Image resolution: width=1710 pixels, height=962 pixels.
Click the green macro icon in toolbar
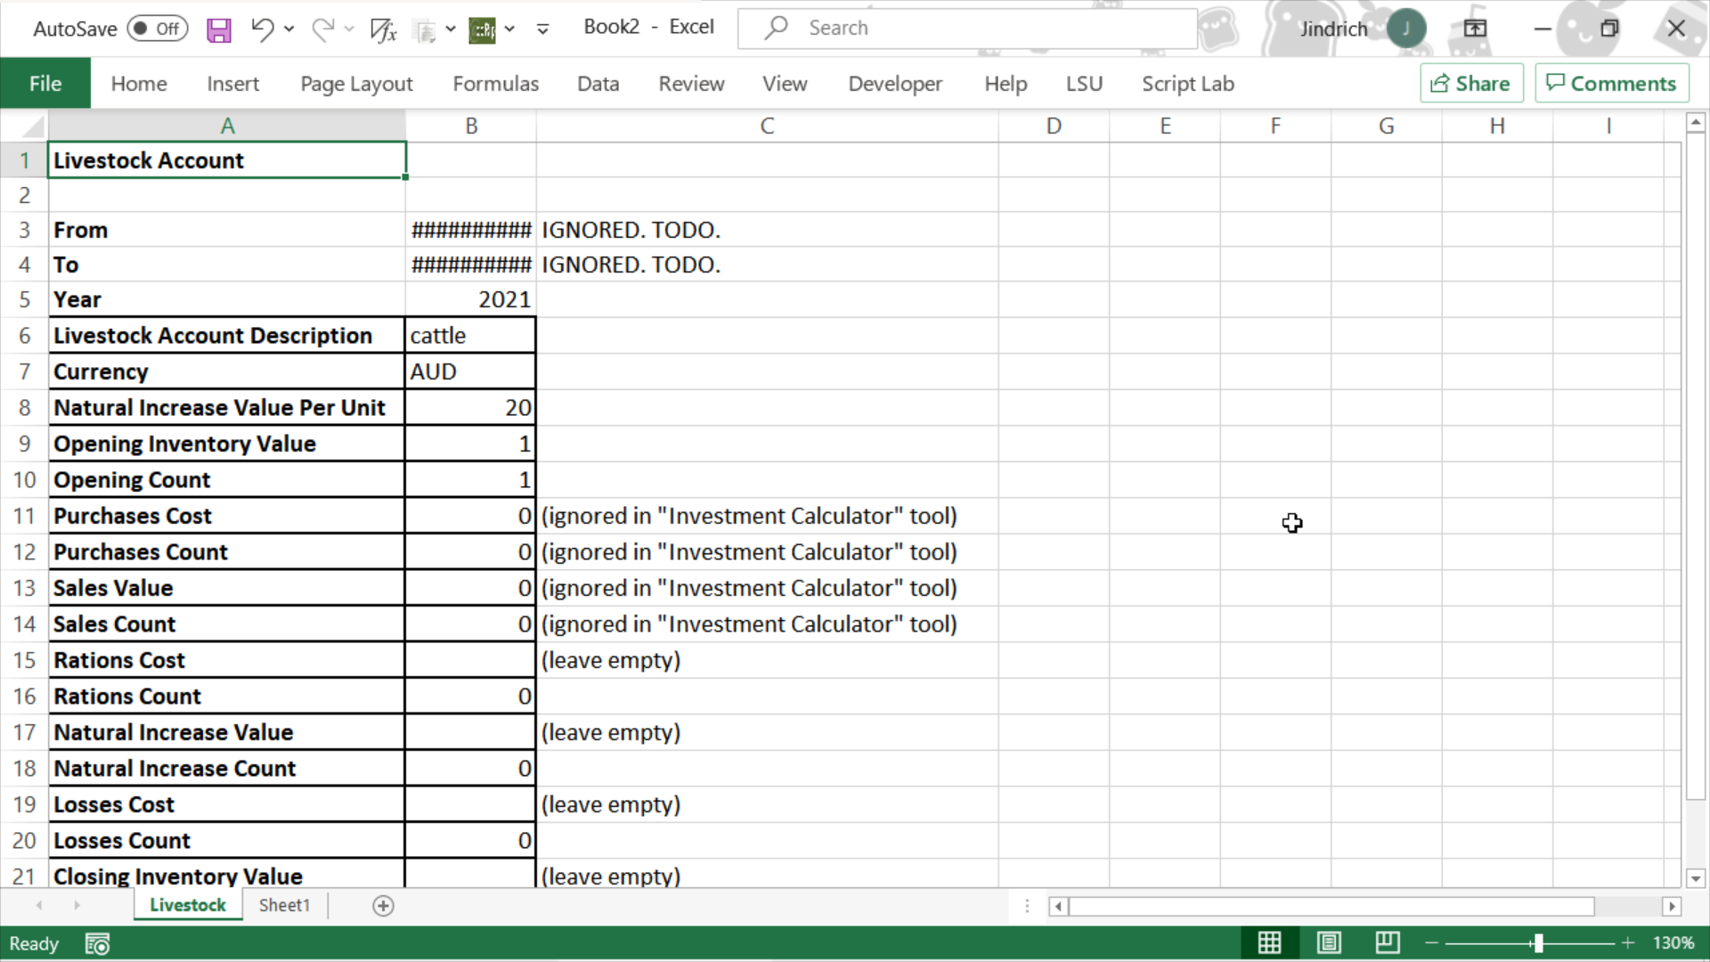(482, 29)
